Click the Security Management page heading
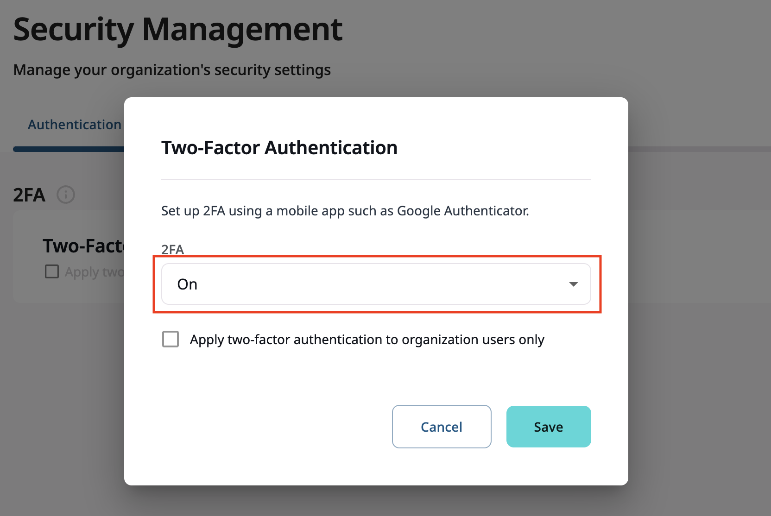 pyautogui.click(x=178, y=29)
